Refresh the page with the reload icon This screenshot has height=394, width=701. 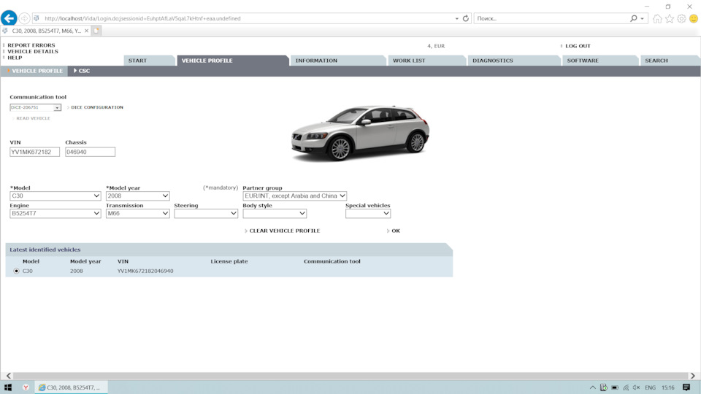(x=466, y=18)
